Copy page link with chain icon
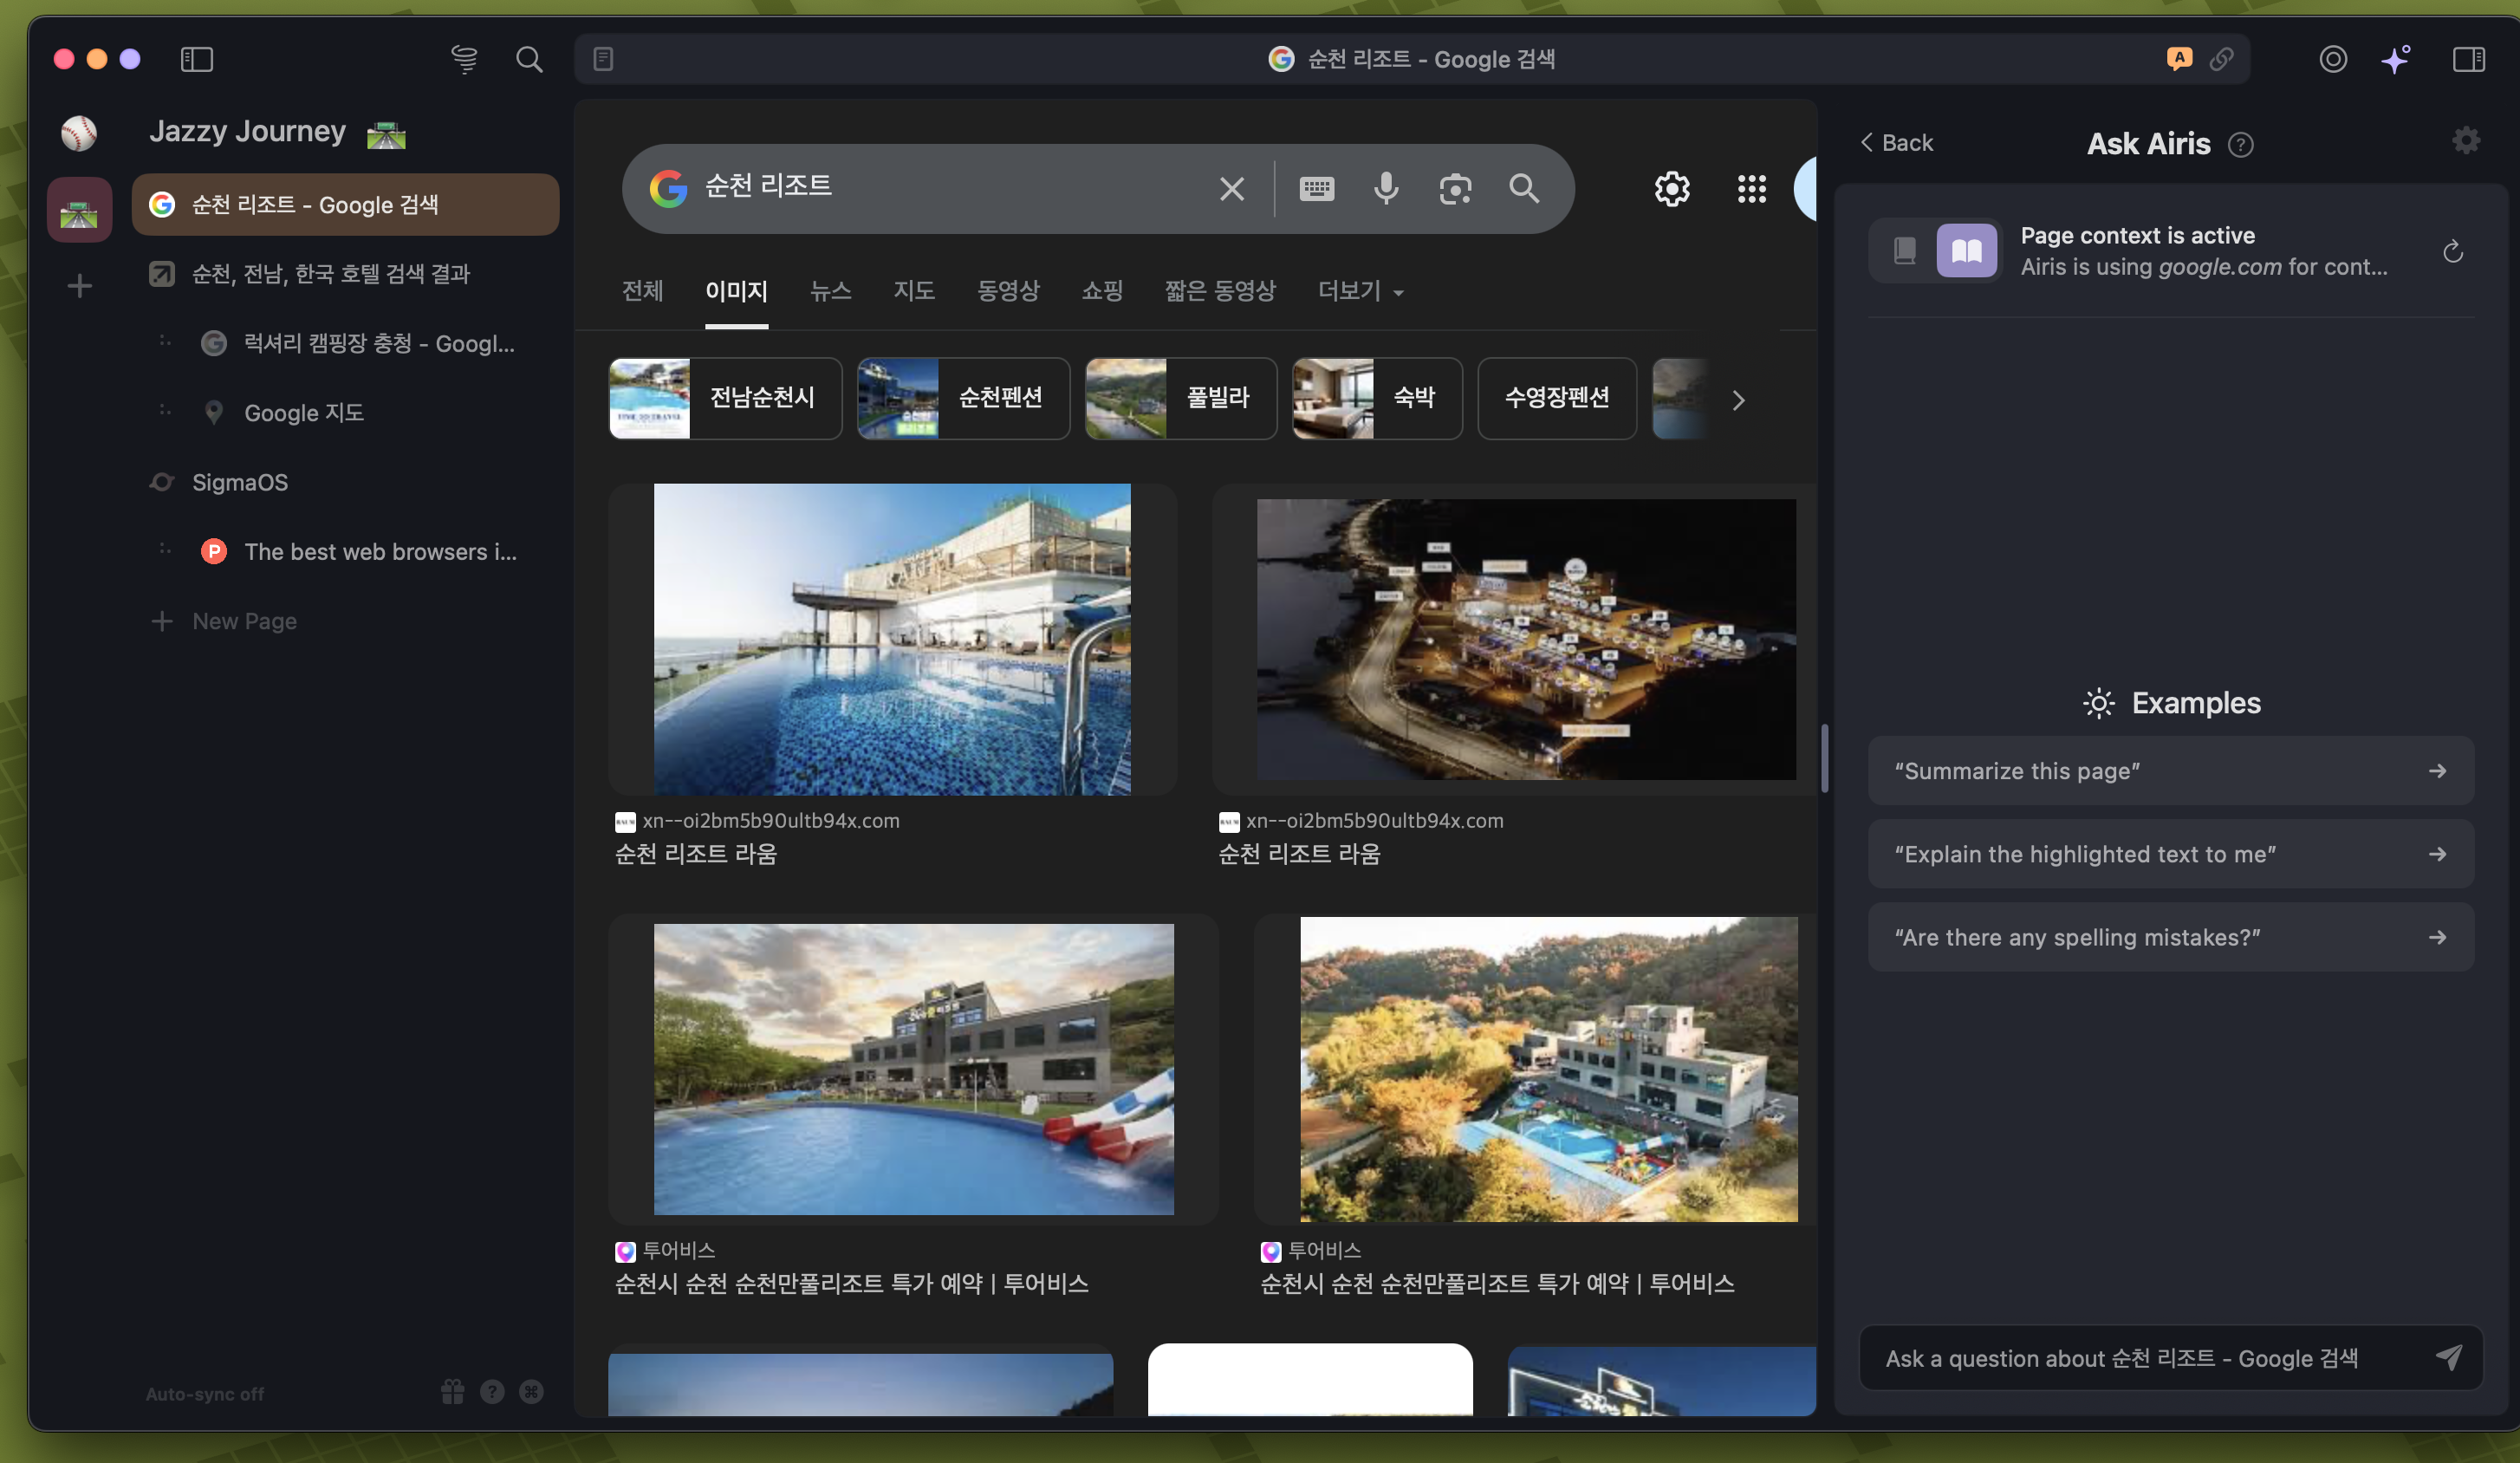The height and width of the screenshot is (1463, 2520). coord(2221,59)
